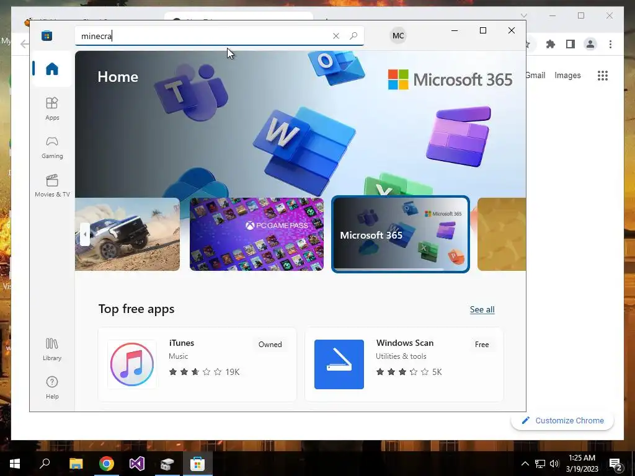Open the Windows Start menu
635x476 pixels.
15,464
